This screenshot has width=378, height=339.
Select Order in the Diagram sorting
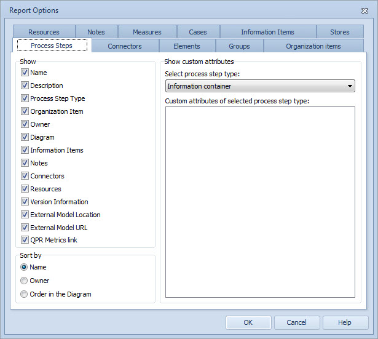(24, 294)
